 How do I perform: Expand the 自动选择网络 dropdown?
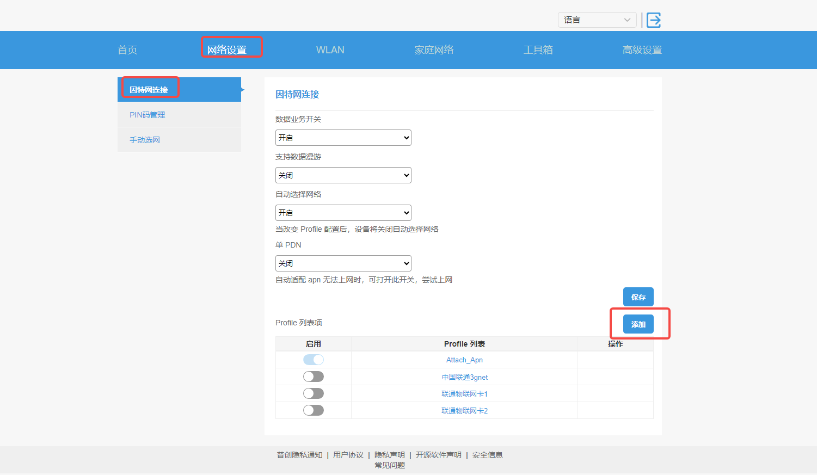[x=343, y=213]
